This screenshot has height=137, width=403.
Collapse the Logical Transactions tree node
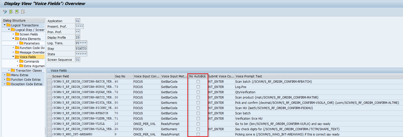tap(5, 25)
